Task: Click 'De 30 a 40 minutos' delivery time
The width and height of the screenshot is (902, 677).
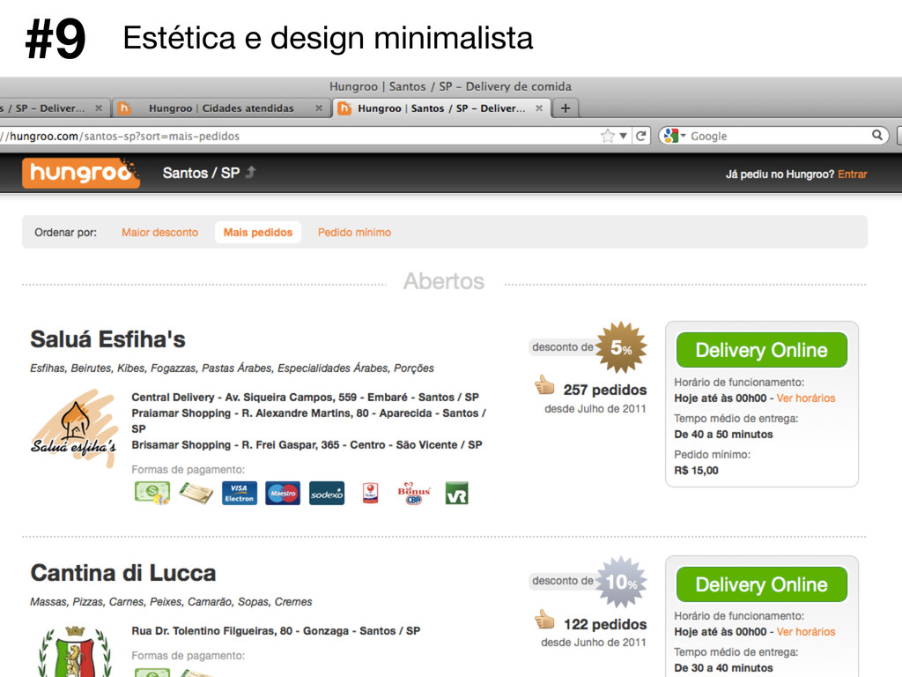Action: (x=724, y=668)
